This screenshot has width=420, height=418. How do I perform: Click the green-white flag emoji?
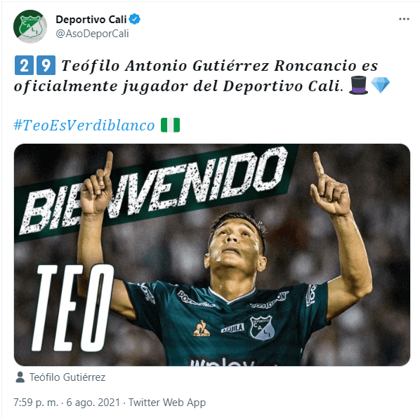coord(171,125)
